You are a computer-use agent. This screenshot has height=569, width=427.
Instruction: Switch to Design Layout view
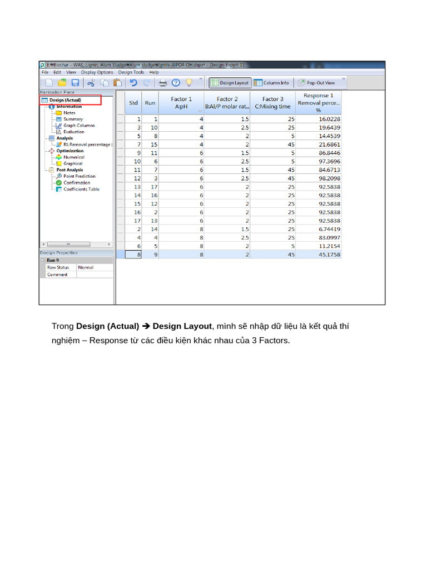[x=230, y=83]
